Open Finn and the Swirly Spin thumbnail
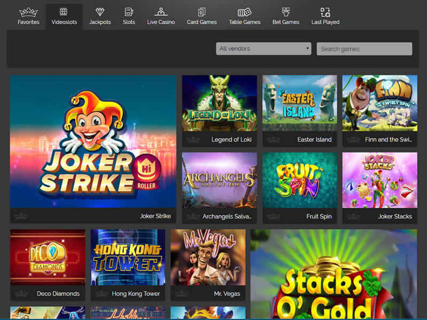Screen dimensions: 427x320 pyautogui.click(x=379, y=103)
